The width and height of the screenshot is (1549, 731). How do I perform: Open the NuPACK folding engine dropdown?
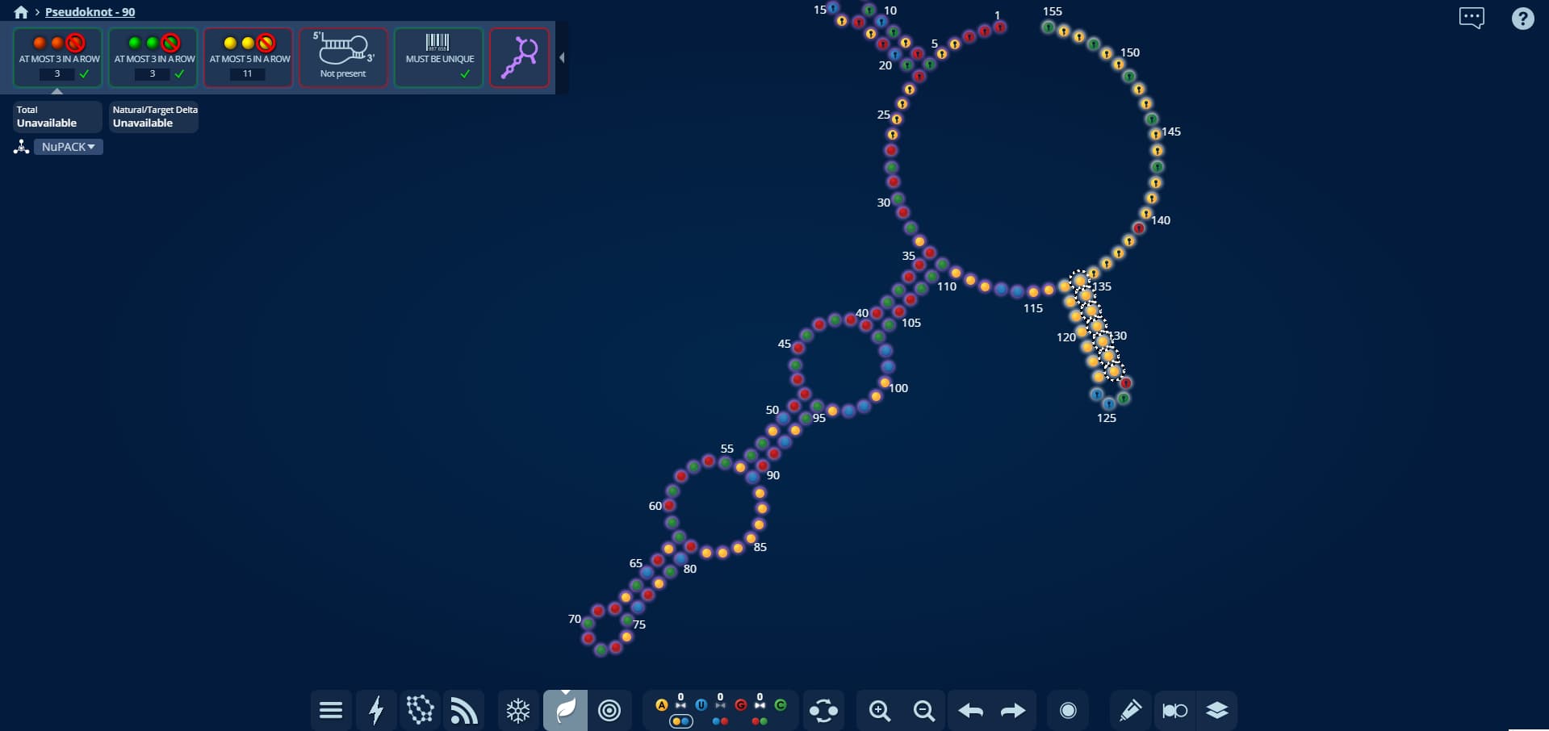pyautogui.click(x=69, y=147)
